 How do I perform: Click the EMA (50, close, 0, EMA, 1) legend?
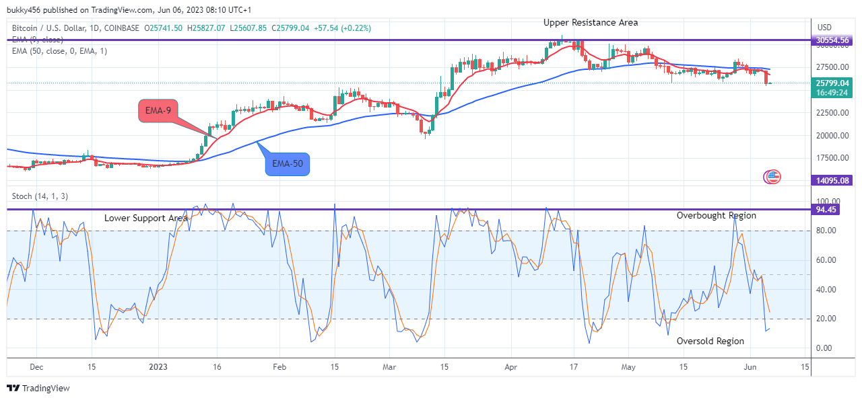(59, 51)
